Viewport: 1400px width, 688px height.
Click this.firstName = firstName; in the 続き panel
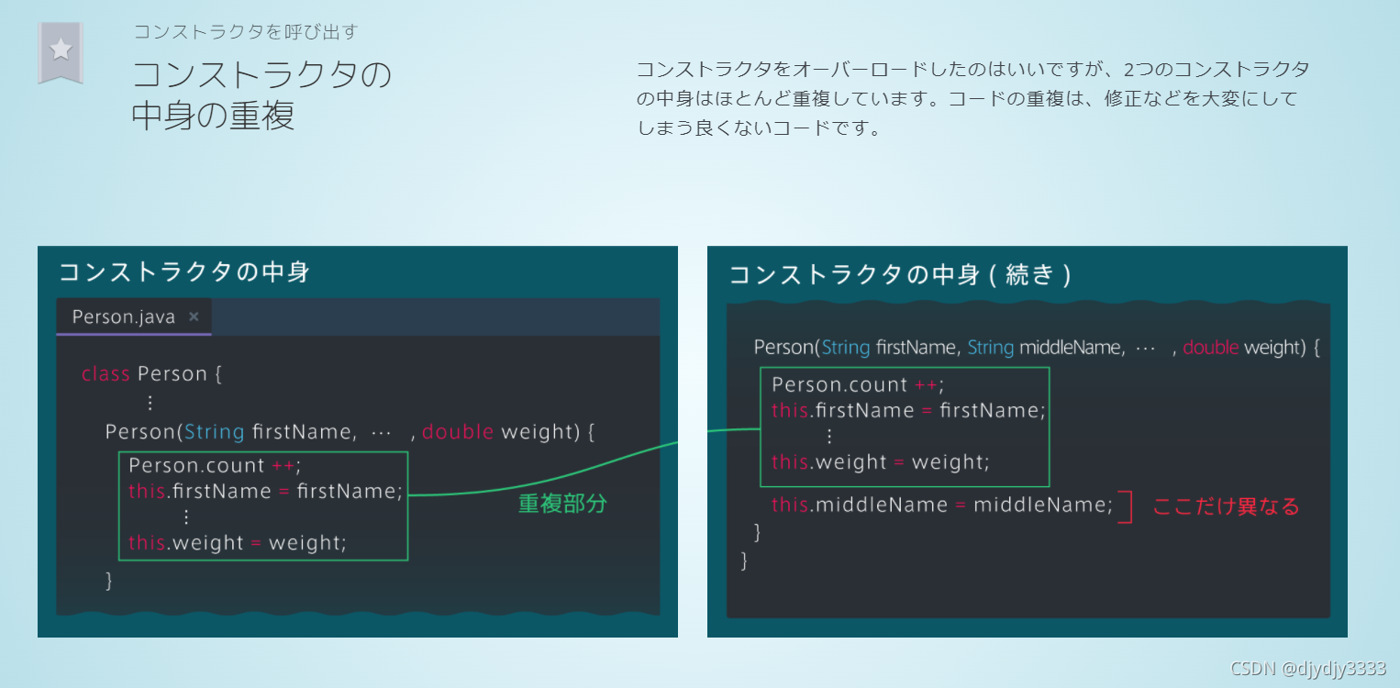[908, 410]
